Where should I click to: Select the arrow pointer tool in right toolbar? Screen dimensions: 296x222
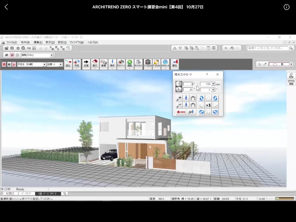[260, 64]
